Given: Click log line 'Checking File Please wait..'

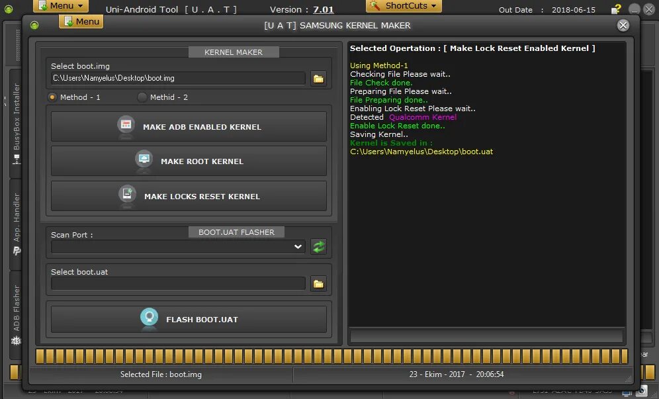Looking at the screenshot, I should coord(400,74).
